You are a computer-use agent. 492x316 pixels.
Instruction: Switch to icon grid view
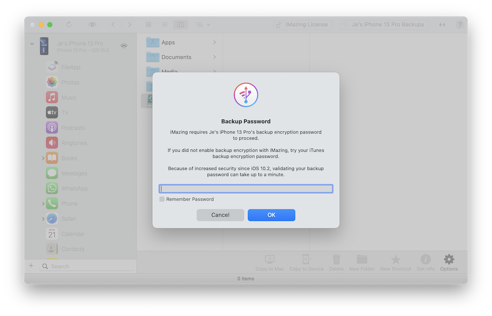click(148, 24)
